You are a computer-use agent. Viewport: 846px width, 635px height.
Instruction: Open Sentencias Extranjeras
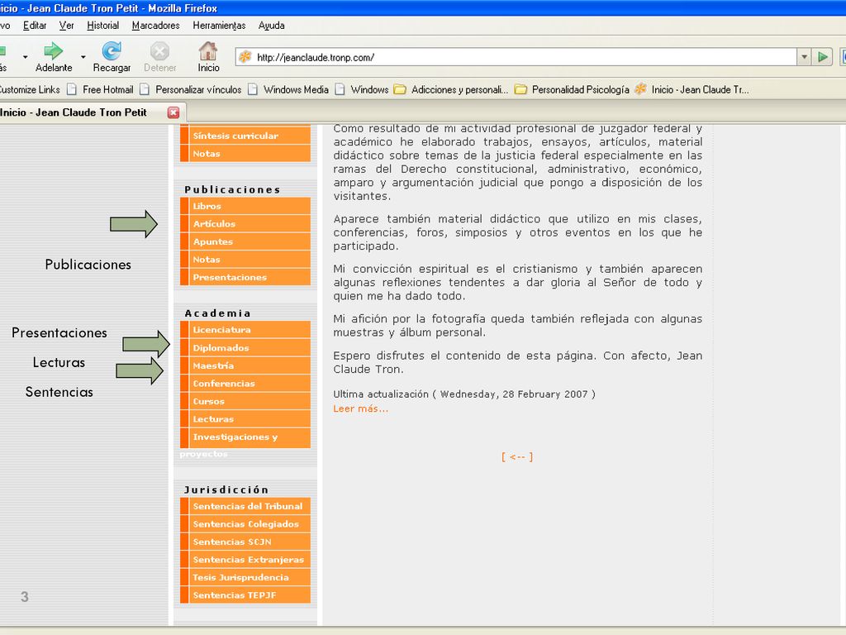[x=245, y=560]
